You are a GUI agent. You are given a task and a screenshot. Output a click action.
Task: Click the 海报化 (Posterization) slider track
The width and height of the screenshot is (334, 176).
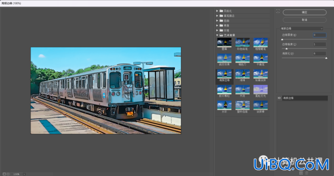pyautogui.click(x=304, y=58)
